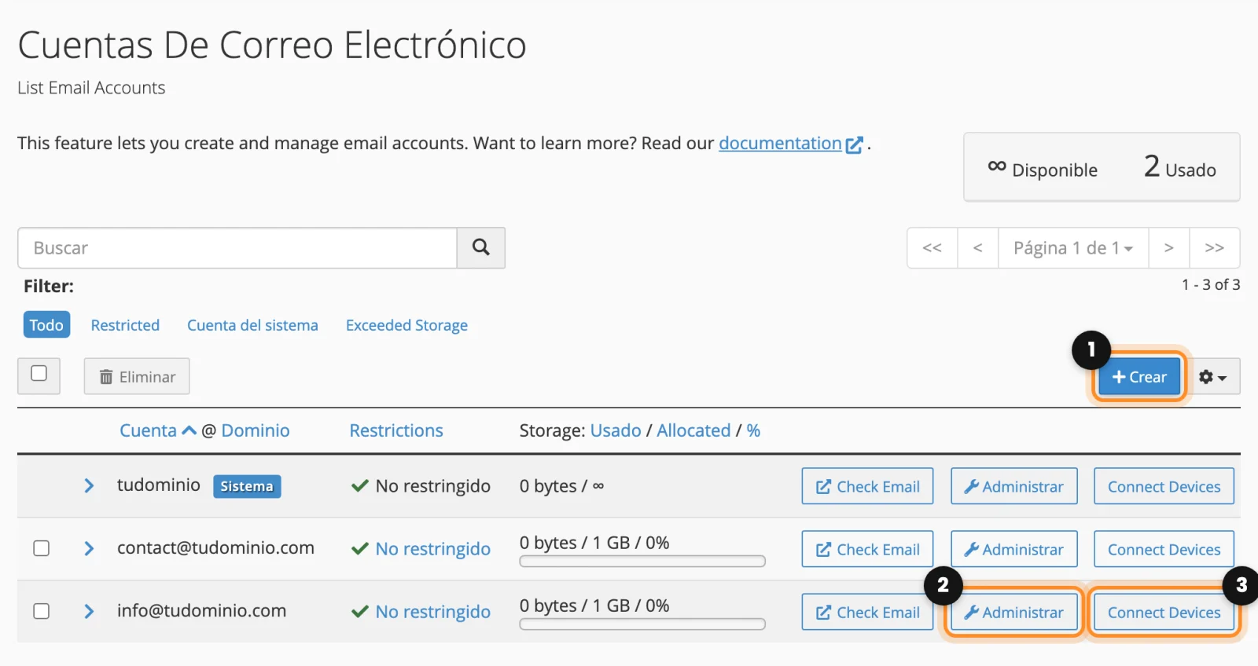Go to first page with << button

tap(932, 248)
